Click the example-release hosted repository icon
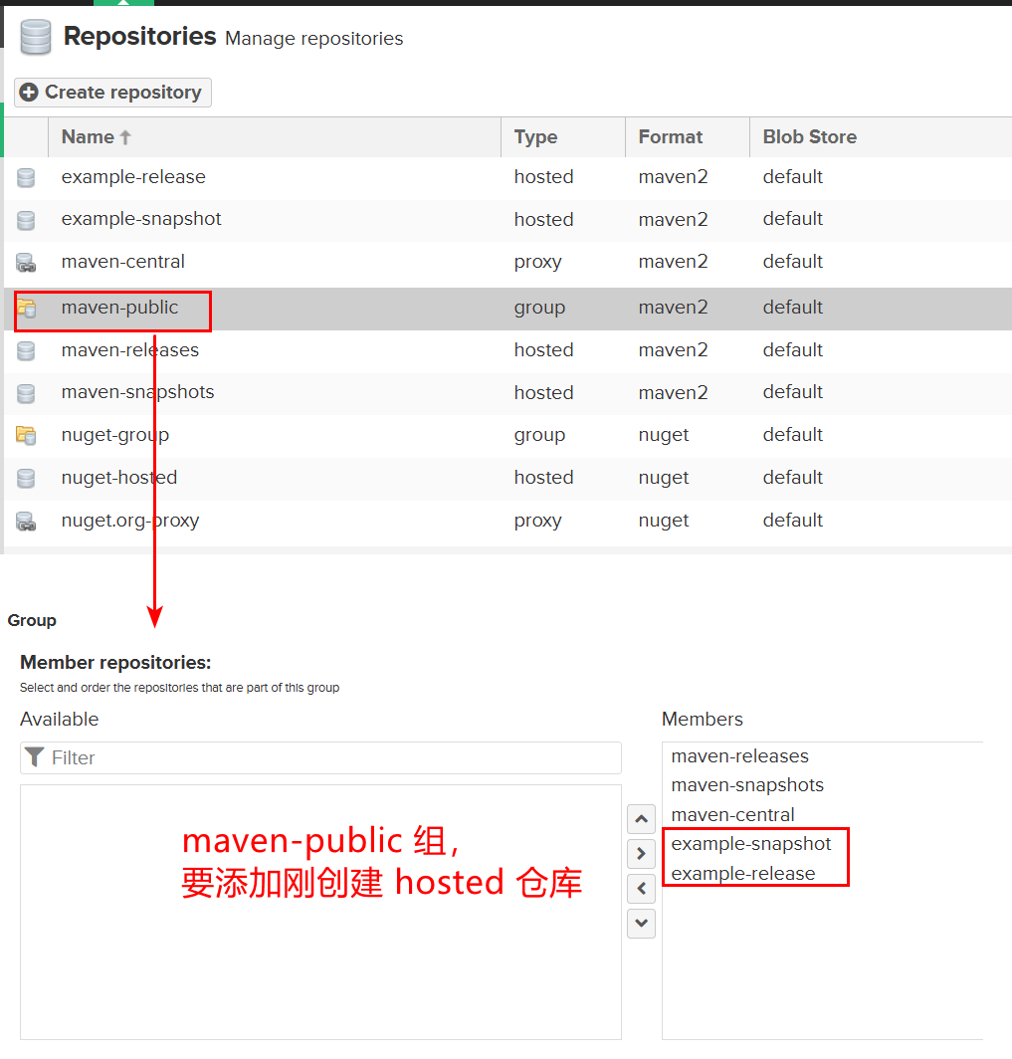1012x1059 pixels. 26,177
